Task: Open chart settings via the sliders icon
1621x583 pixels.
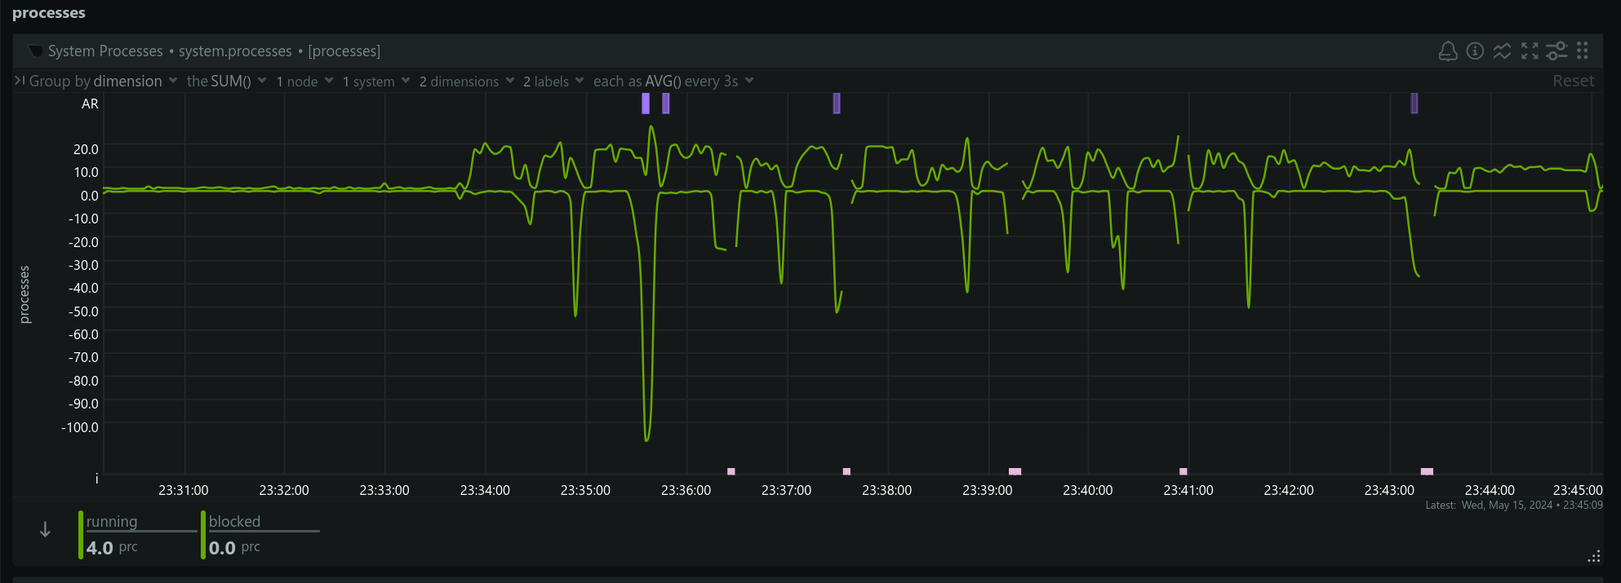Action: [x=1557, y=51]
